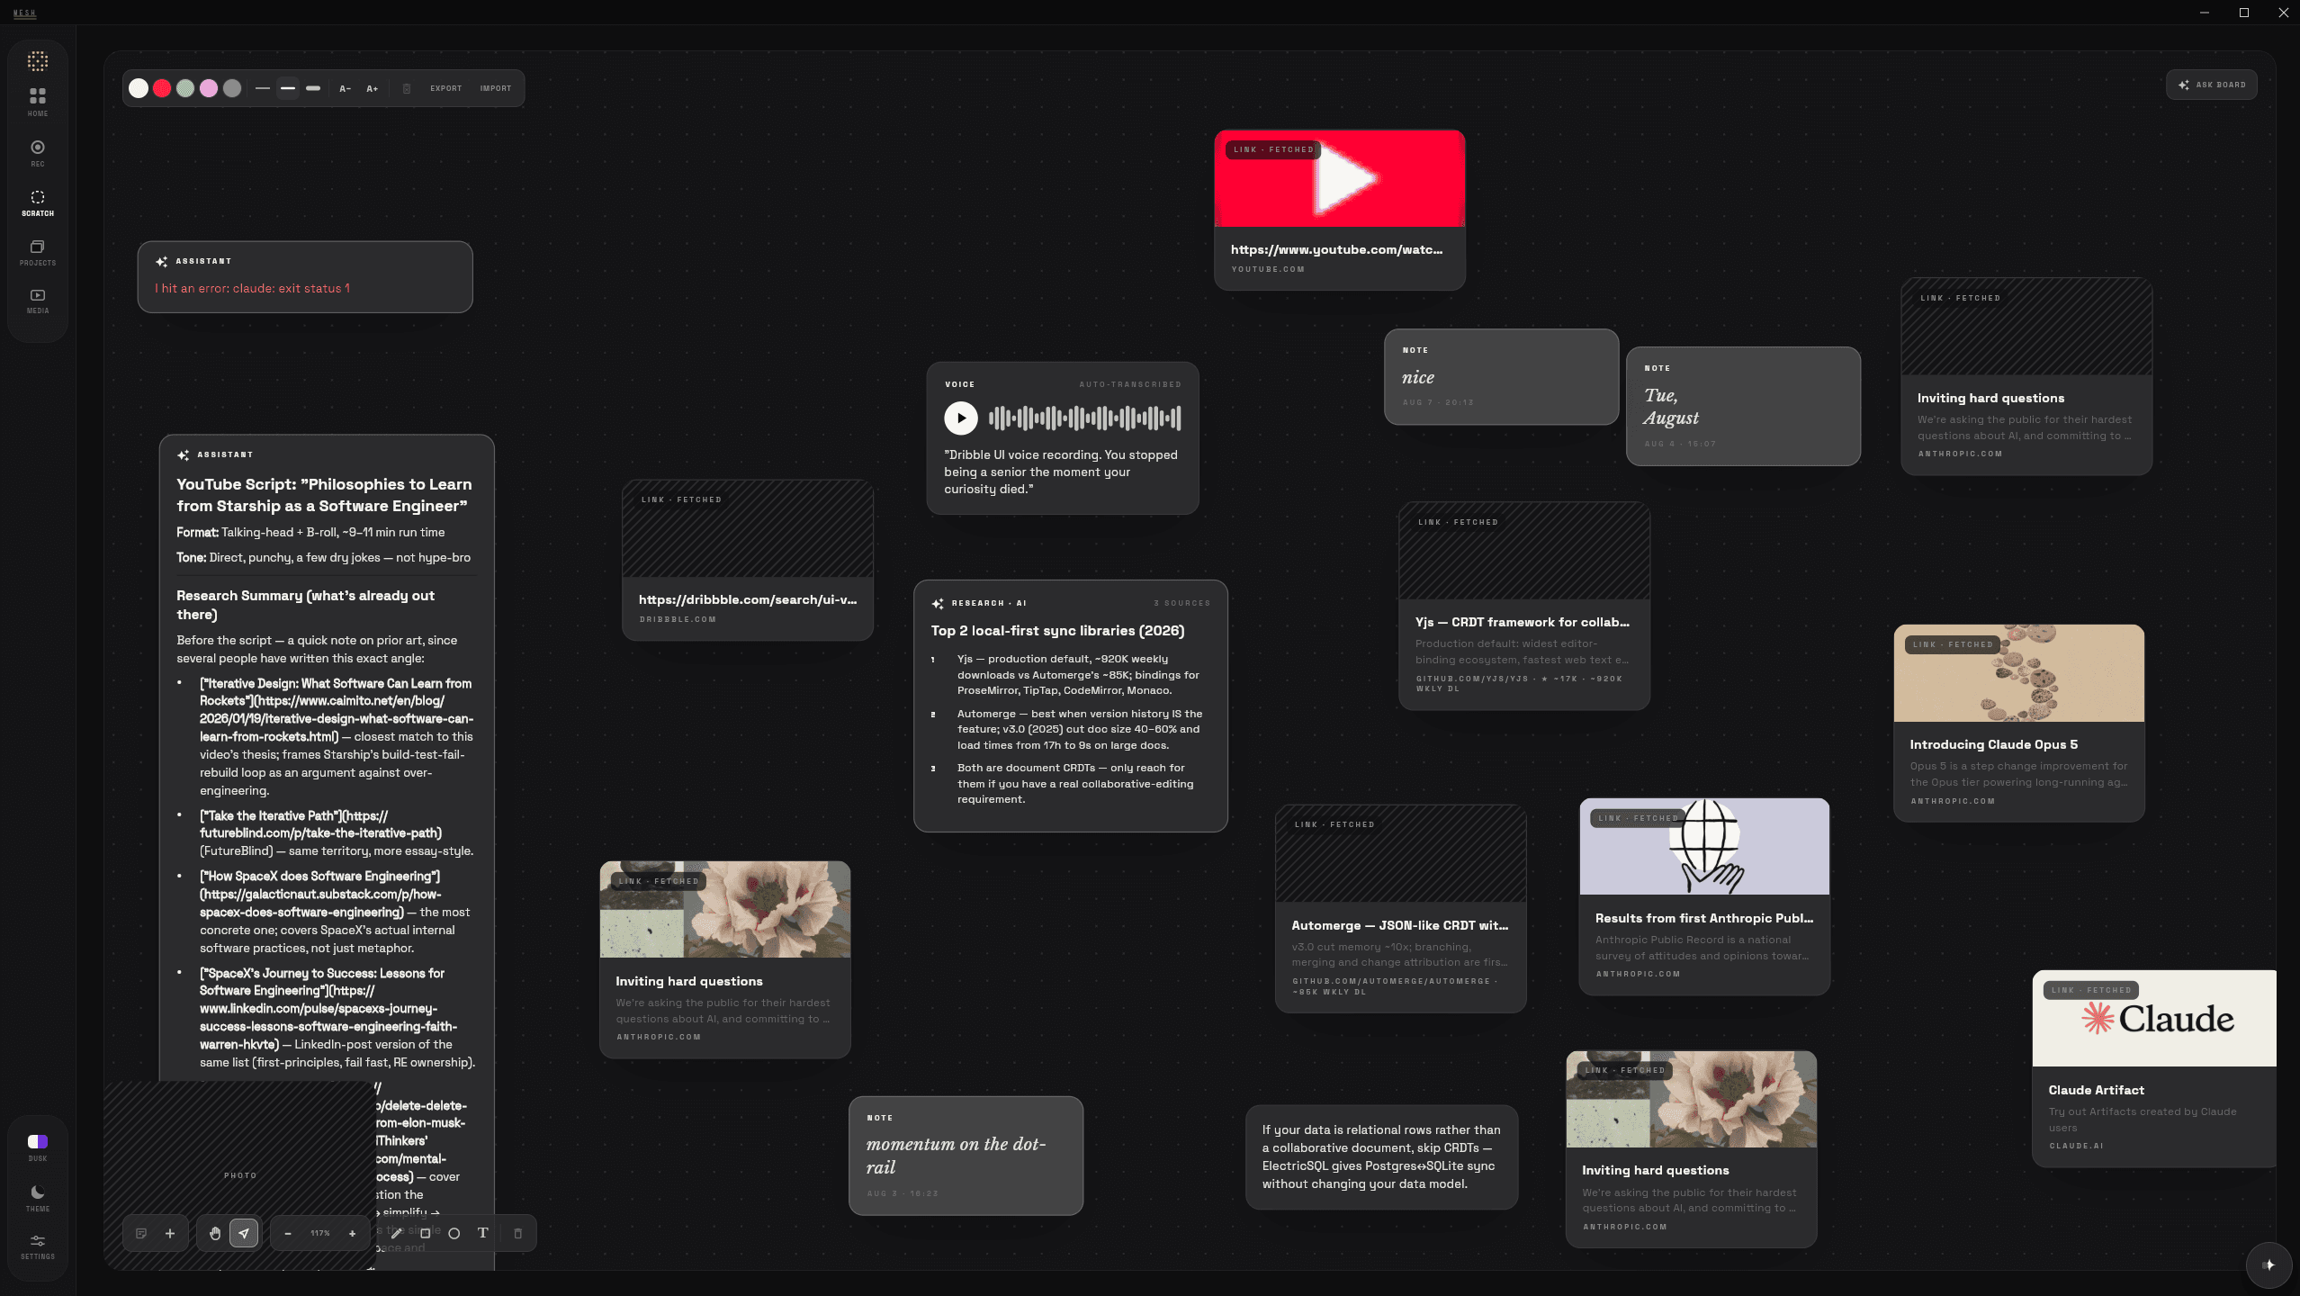Screen dimensions: 2300x1296
Task: Click the Import button
Action: pos(496,88)
